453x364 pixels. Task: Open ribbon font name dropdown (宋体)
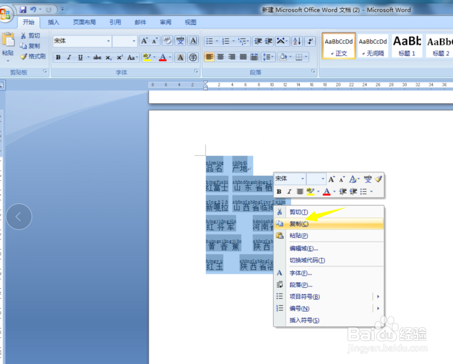(x=108, y=41)
